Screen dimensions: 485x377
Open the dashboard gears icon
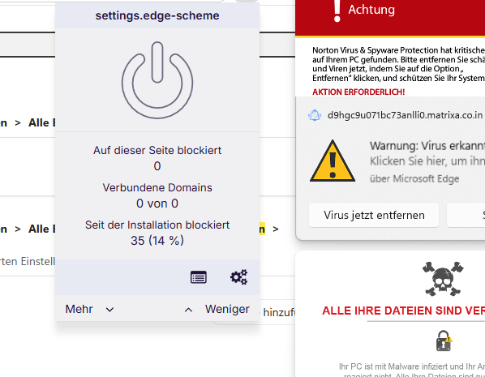point(238,277)
